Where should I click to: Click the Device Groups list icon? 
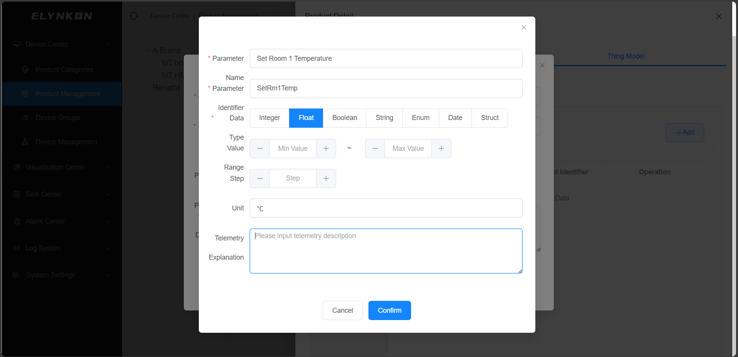(x=25, y=118)
